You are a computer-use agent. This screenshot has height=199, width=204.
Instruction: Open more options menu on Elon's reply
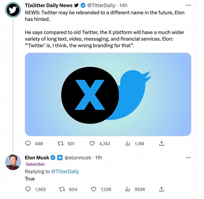pos(188,157)
